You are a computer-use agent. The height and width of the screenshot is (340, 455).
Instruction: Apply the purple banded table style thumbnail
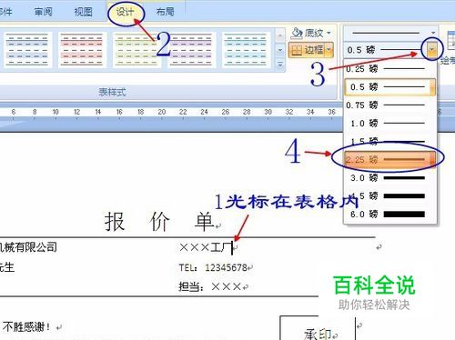tap(191, 50)
